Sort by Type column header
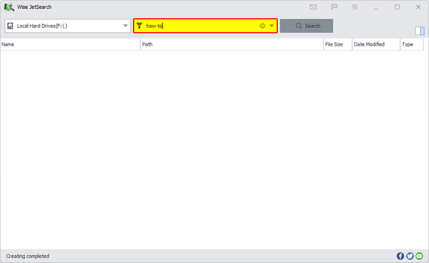The image size is (429, 263). (x=412, y=45)
